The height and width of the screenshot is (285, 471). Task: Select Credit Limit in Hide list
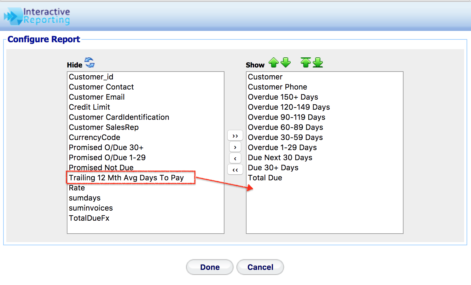146,107
